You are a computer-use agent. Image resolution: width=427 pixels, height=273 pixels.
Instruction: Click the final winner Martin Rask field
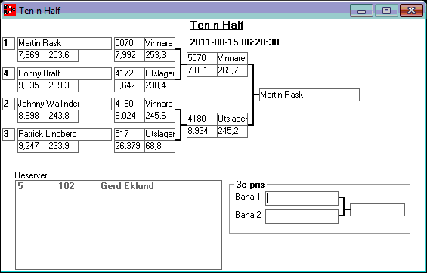click(309, 95)
